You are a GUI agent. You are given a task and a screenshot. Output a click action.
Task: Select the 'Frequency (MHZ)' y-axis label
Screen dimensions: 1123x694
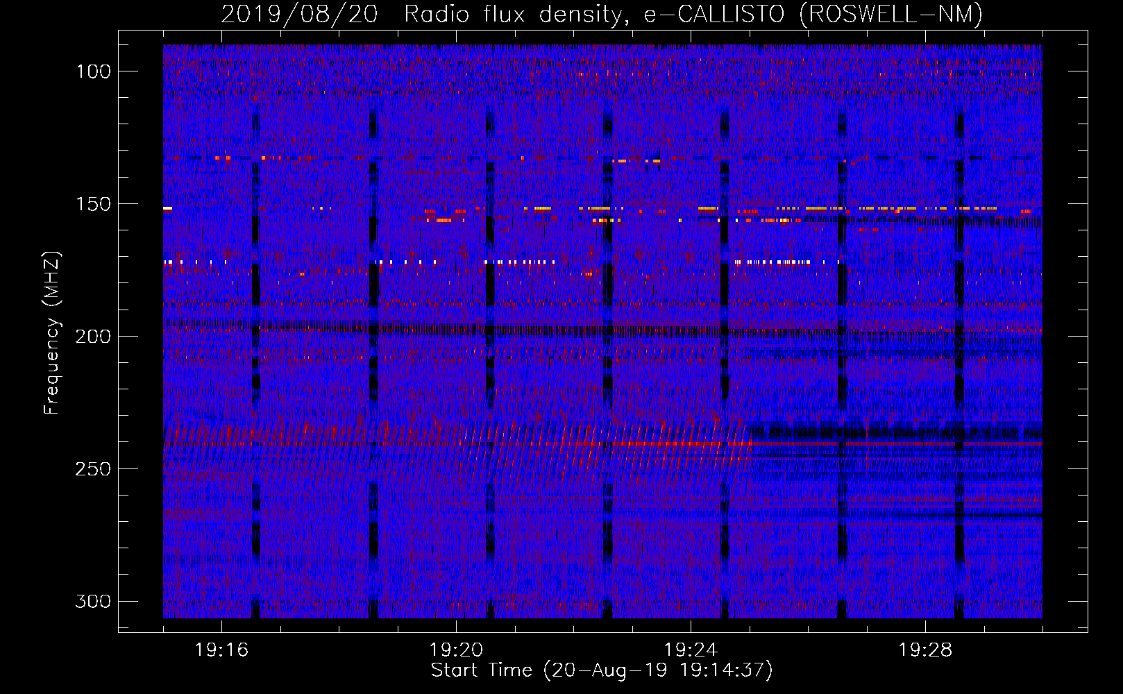click(52, 333)
